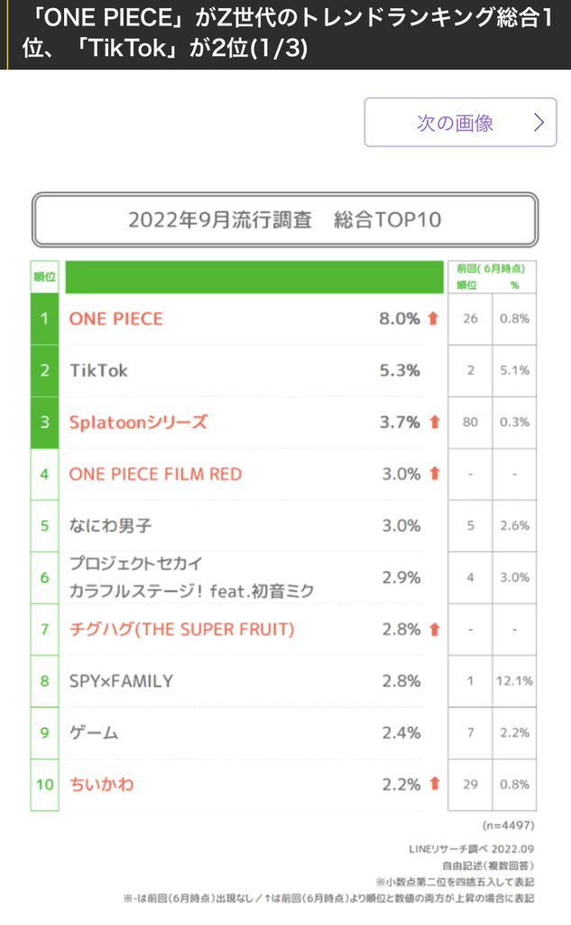The image size is (571, 925).
Task: Click the green rank 3 badge
Action: click(44, 422)
